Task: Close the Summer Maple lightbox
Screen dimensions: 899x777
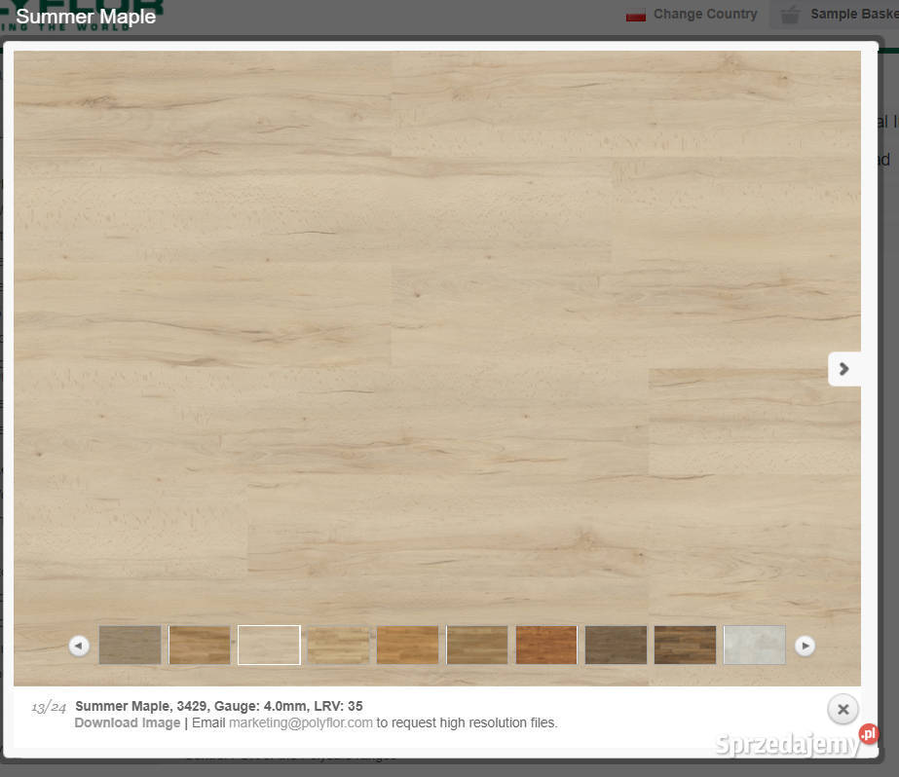Action: [x=843, y=709]
